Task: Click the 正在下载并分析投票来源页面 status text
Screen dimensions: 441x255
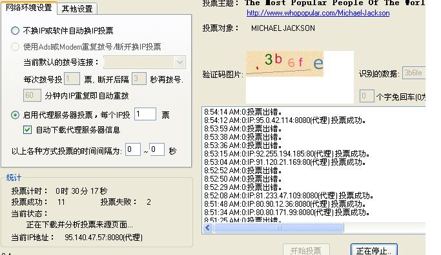Action: [79, 225]
